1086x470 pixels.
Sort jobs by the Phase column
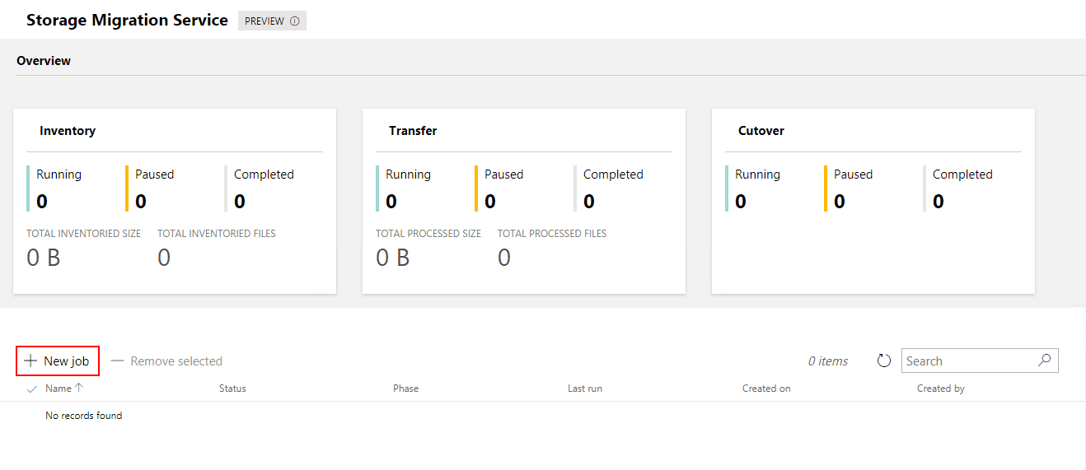(x=405, y=389)
